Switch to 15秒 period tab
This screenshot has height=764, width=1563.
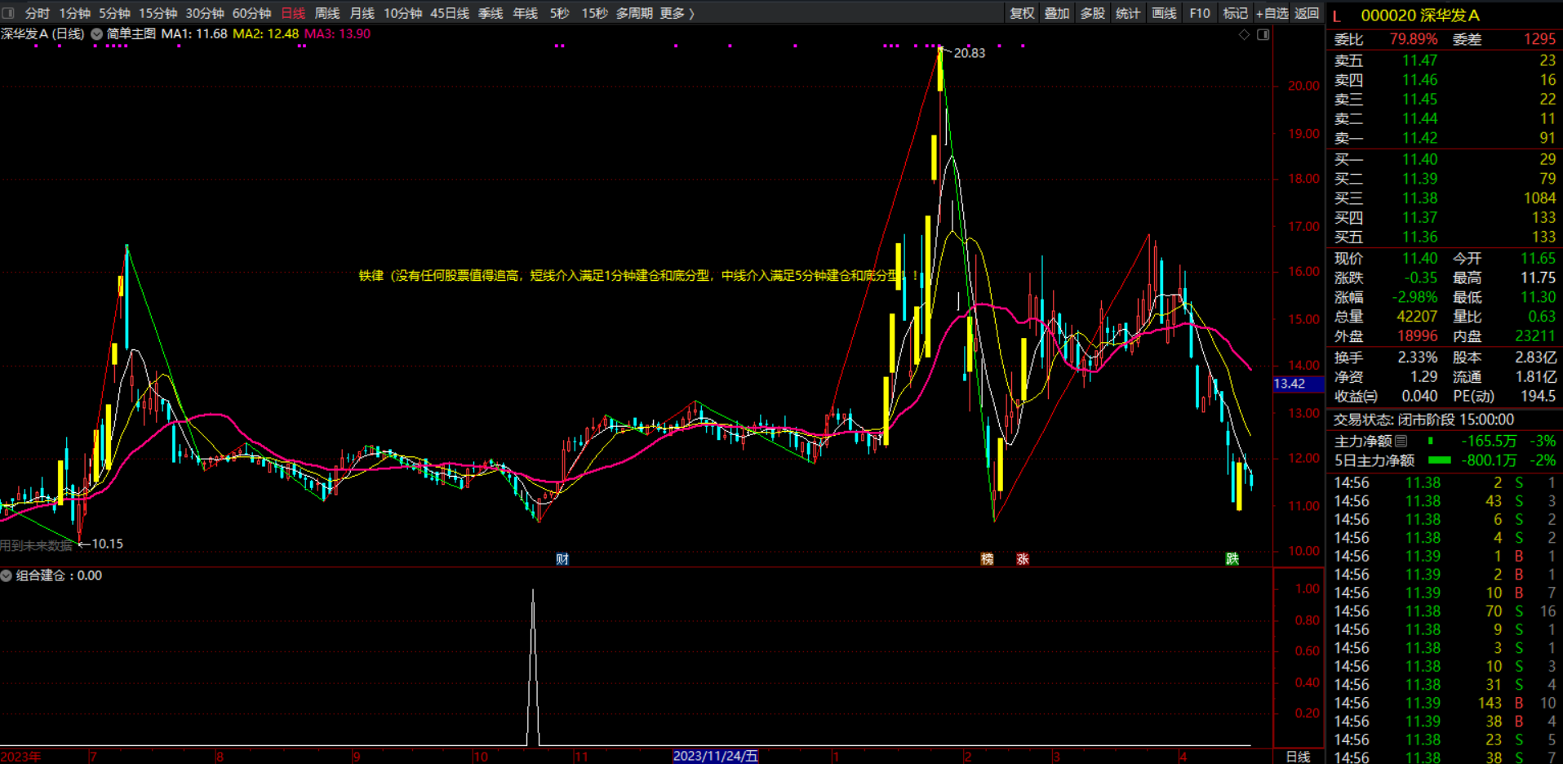point(594,13)
